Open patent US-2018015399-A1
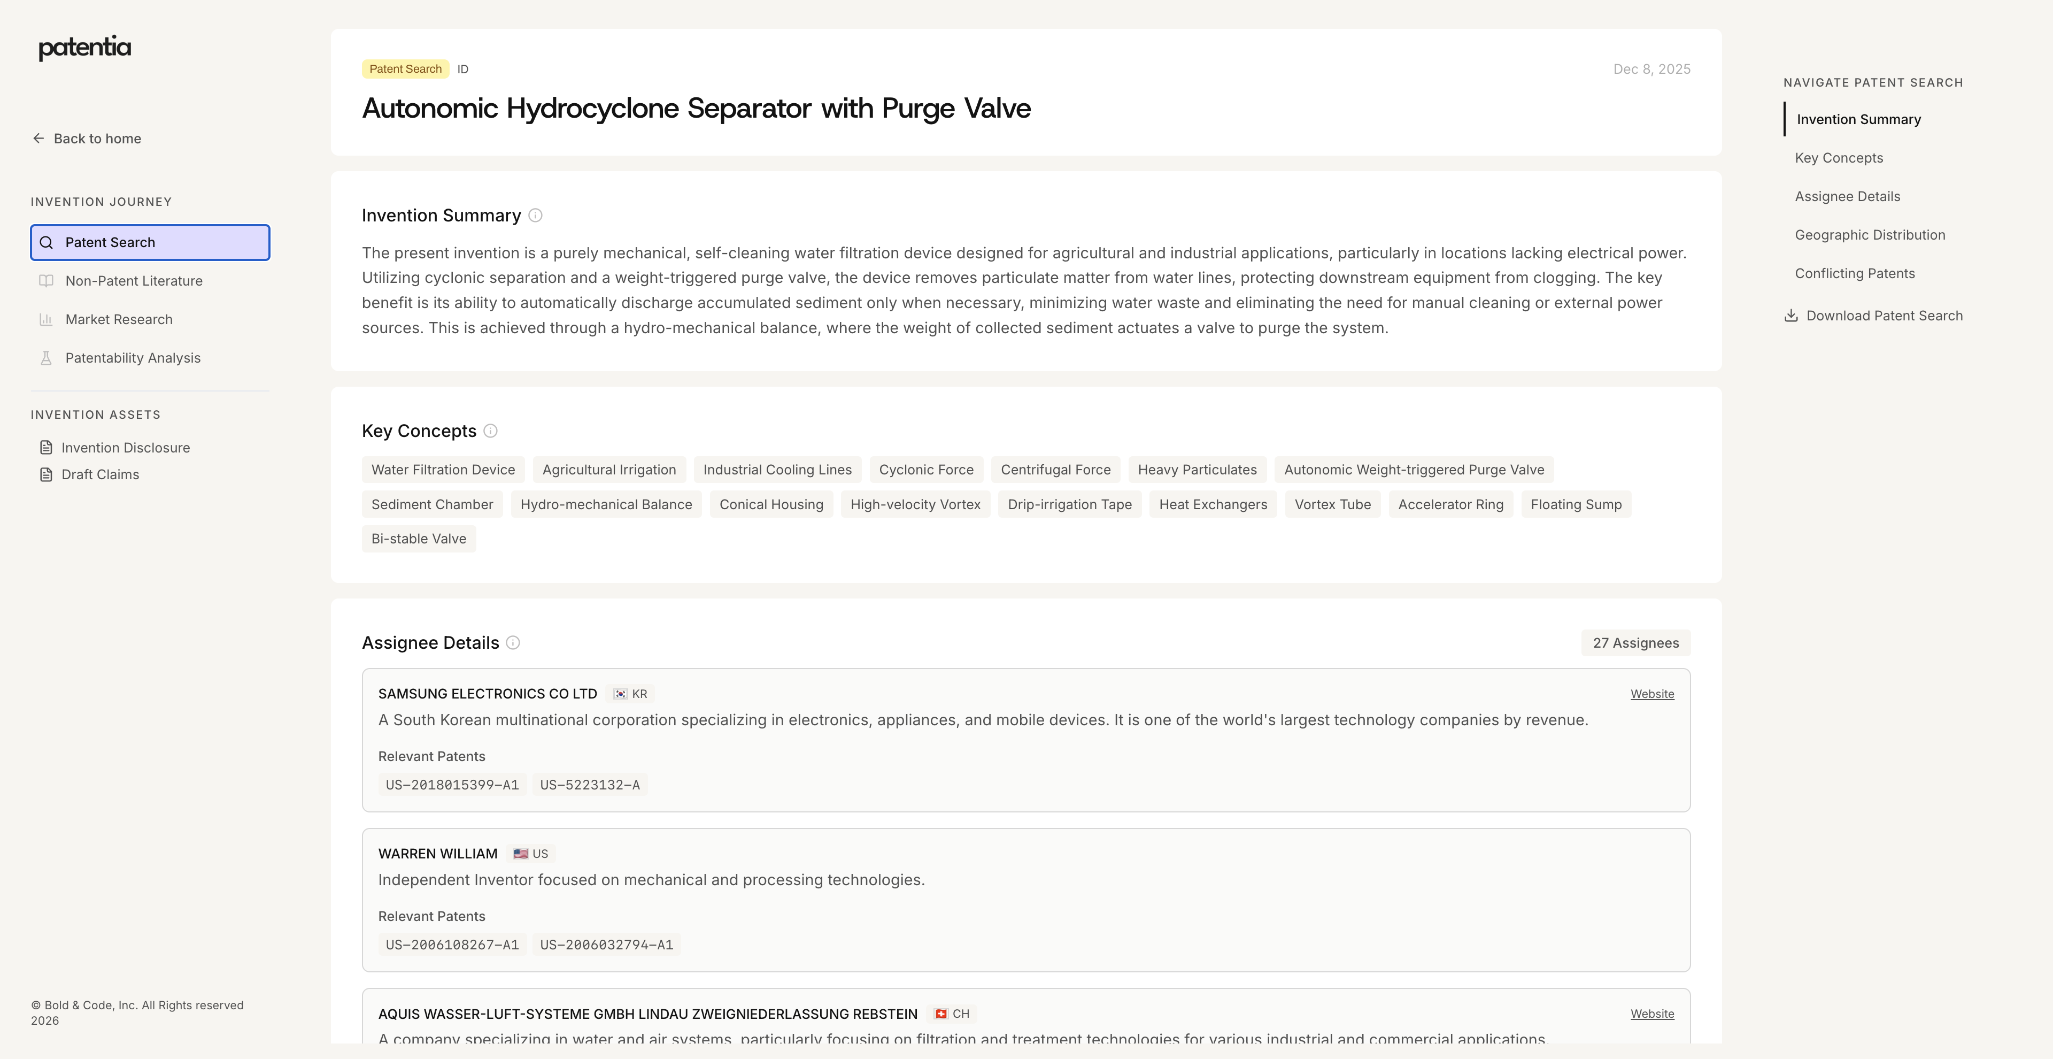The width and height of the screenshot is (2053, 1059). pos(452,785)
